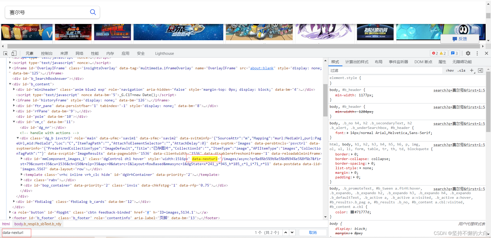The width and height of the screenshot is (491, 238).
Task: Select the dg_nr div element row
Action: click(43, 127)
